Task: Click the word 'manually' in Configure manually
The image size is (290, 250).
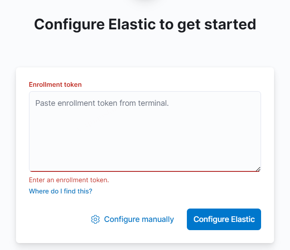Action: [x=158, y=219]
